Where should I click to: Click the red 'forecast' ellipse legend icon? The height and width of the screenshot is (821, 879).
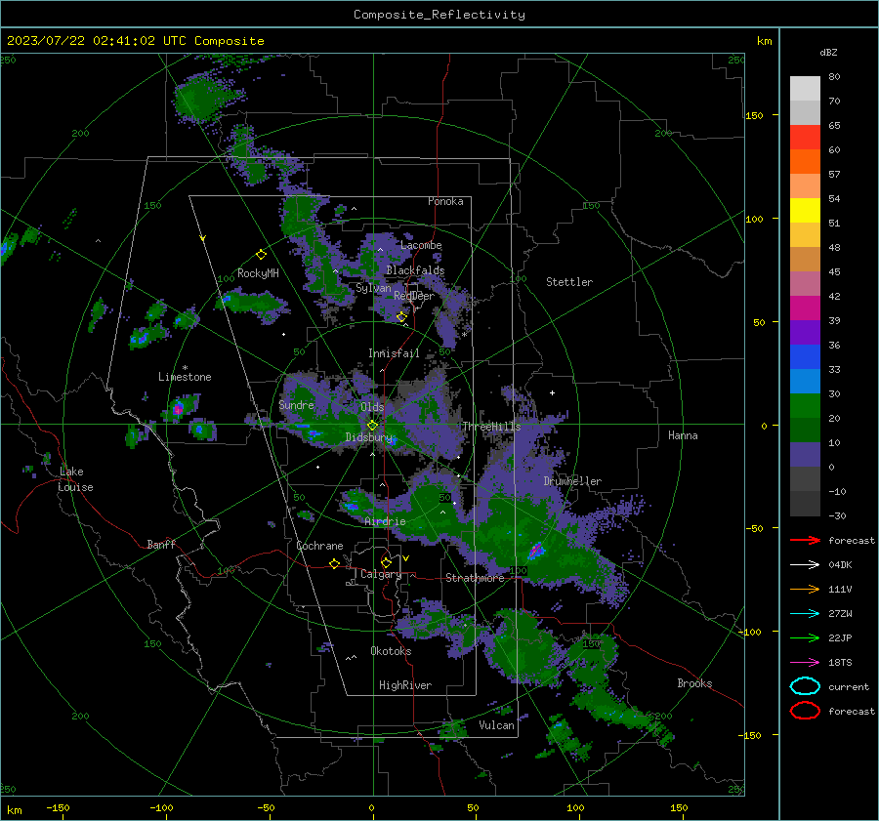click(x=805, y=711)
